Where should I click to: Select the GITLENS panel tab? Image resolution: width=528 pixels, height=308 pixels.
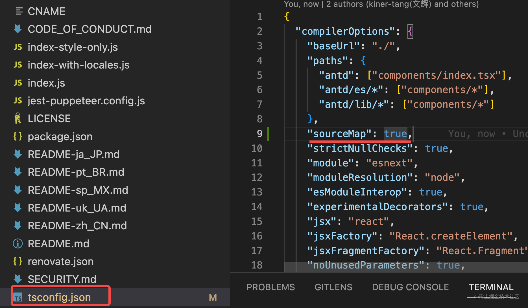tap(333, 287)
